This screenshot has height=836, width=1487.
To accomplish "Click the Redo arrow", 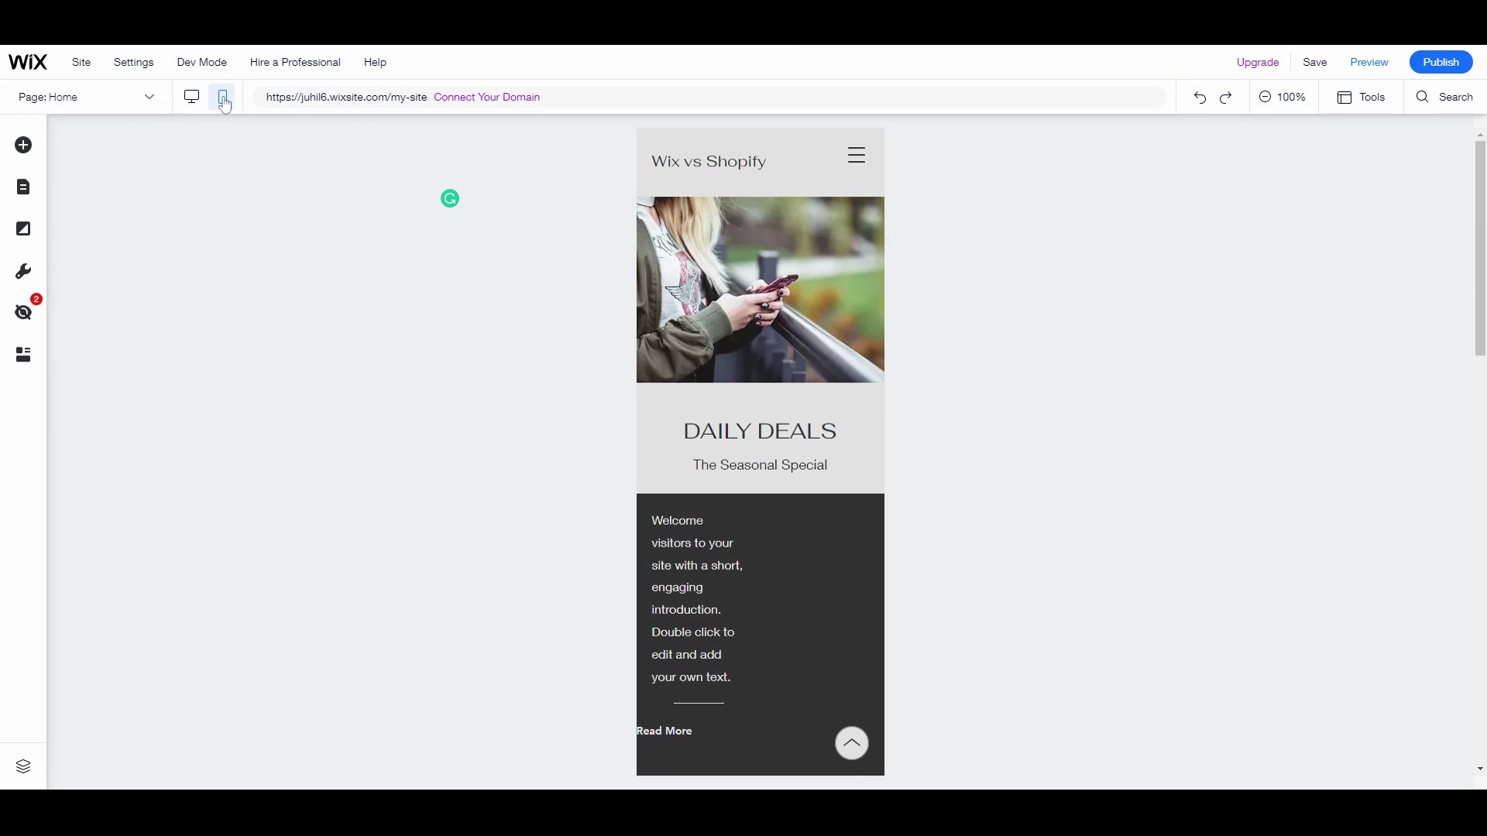I will (x=1227, y=98).
